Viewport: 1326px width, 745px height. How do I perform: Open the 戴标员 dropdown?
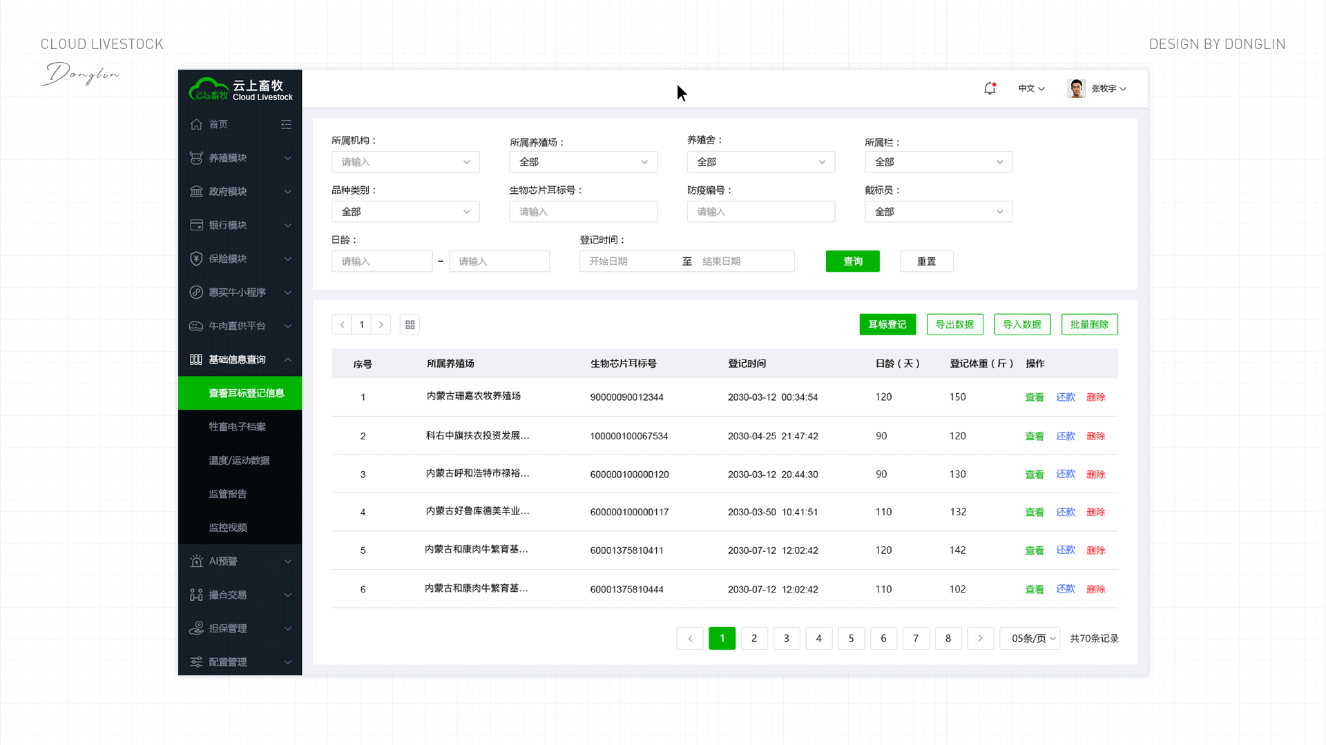[938, 212]
